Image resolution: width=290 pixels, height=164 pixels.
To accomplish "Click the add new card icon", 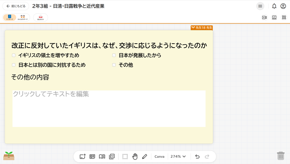I will pyautogui.click(x=82, y=157).
